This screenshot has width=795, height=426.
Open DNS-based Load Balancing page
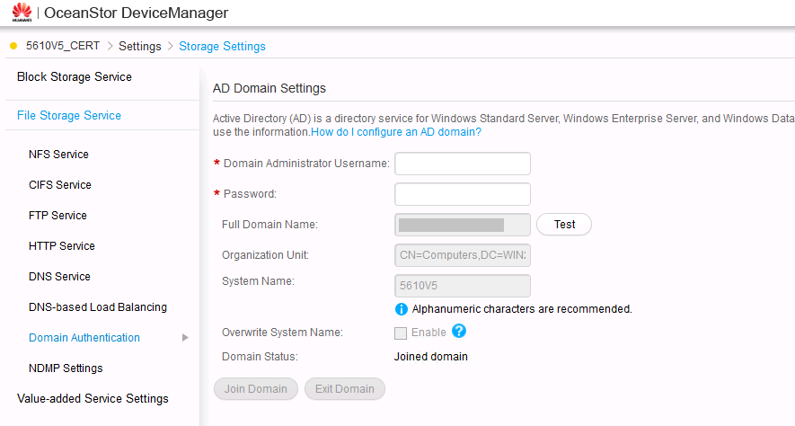pos(98,307)
